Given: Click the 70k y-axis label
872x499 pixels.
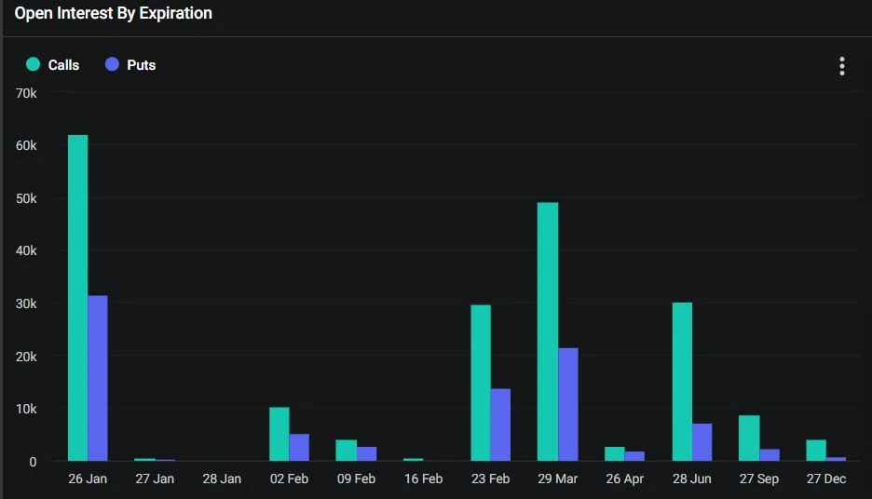Looking at the screenshot, I should coord(26,93).
